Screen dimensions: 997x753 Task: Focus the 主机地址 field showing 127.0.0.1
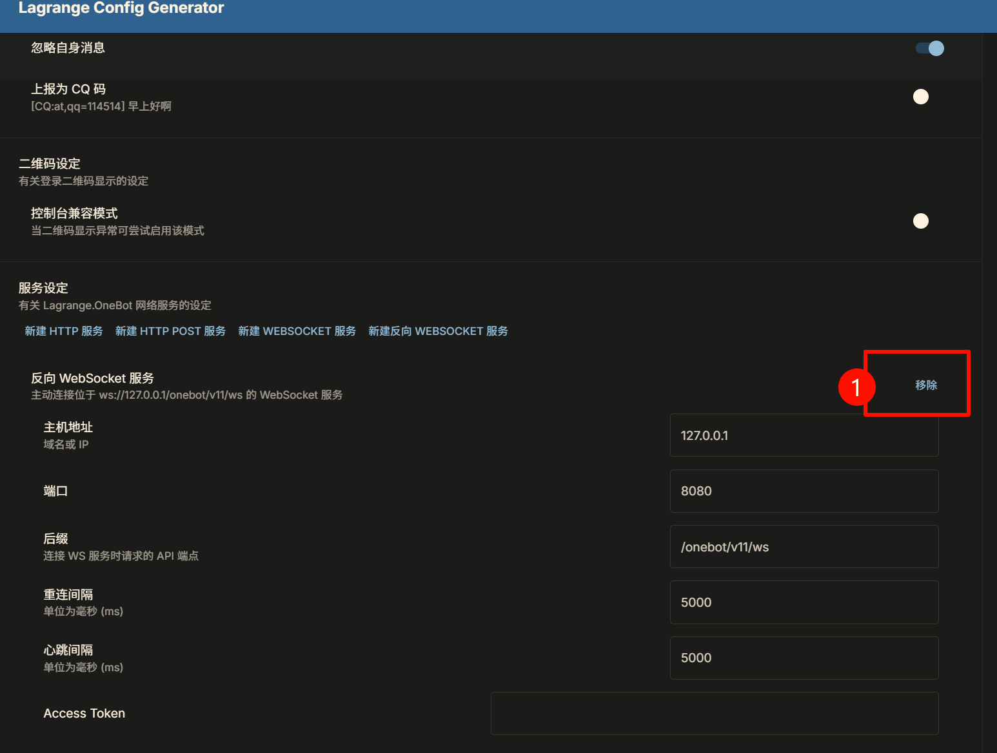804,435
